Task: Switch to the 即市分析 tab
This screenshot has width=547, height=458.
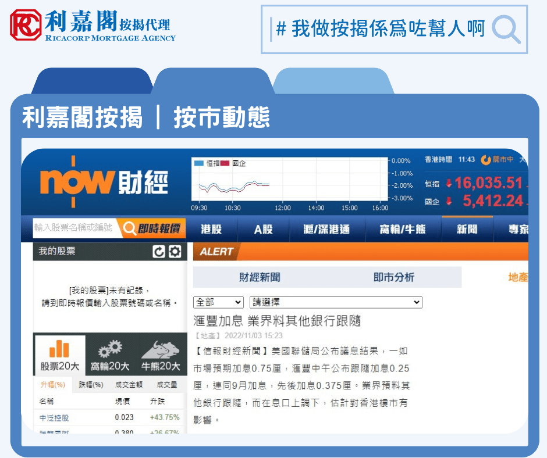Action: tap(394, 277)
